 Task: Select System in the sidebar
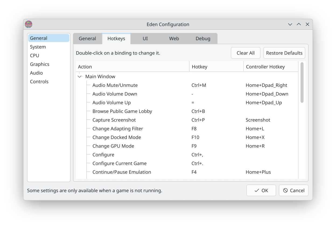tap(49, 47)
